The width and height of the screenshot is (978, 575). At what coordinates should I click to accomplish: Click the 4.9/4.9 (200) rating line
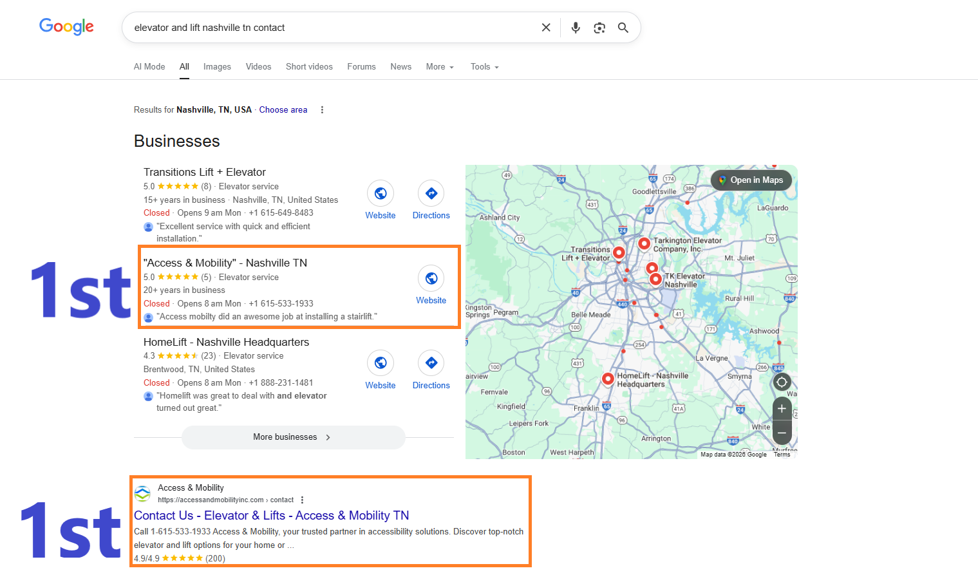180,559
